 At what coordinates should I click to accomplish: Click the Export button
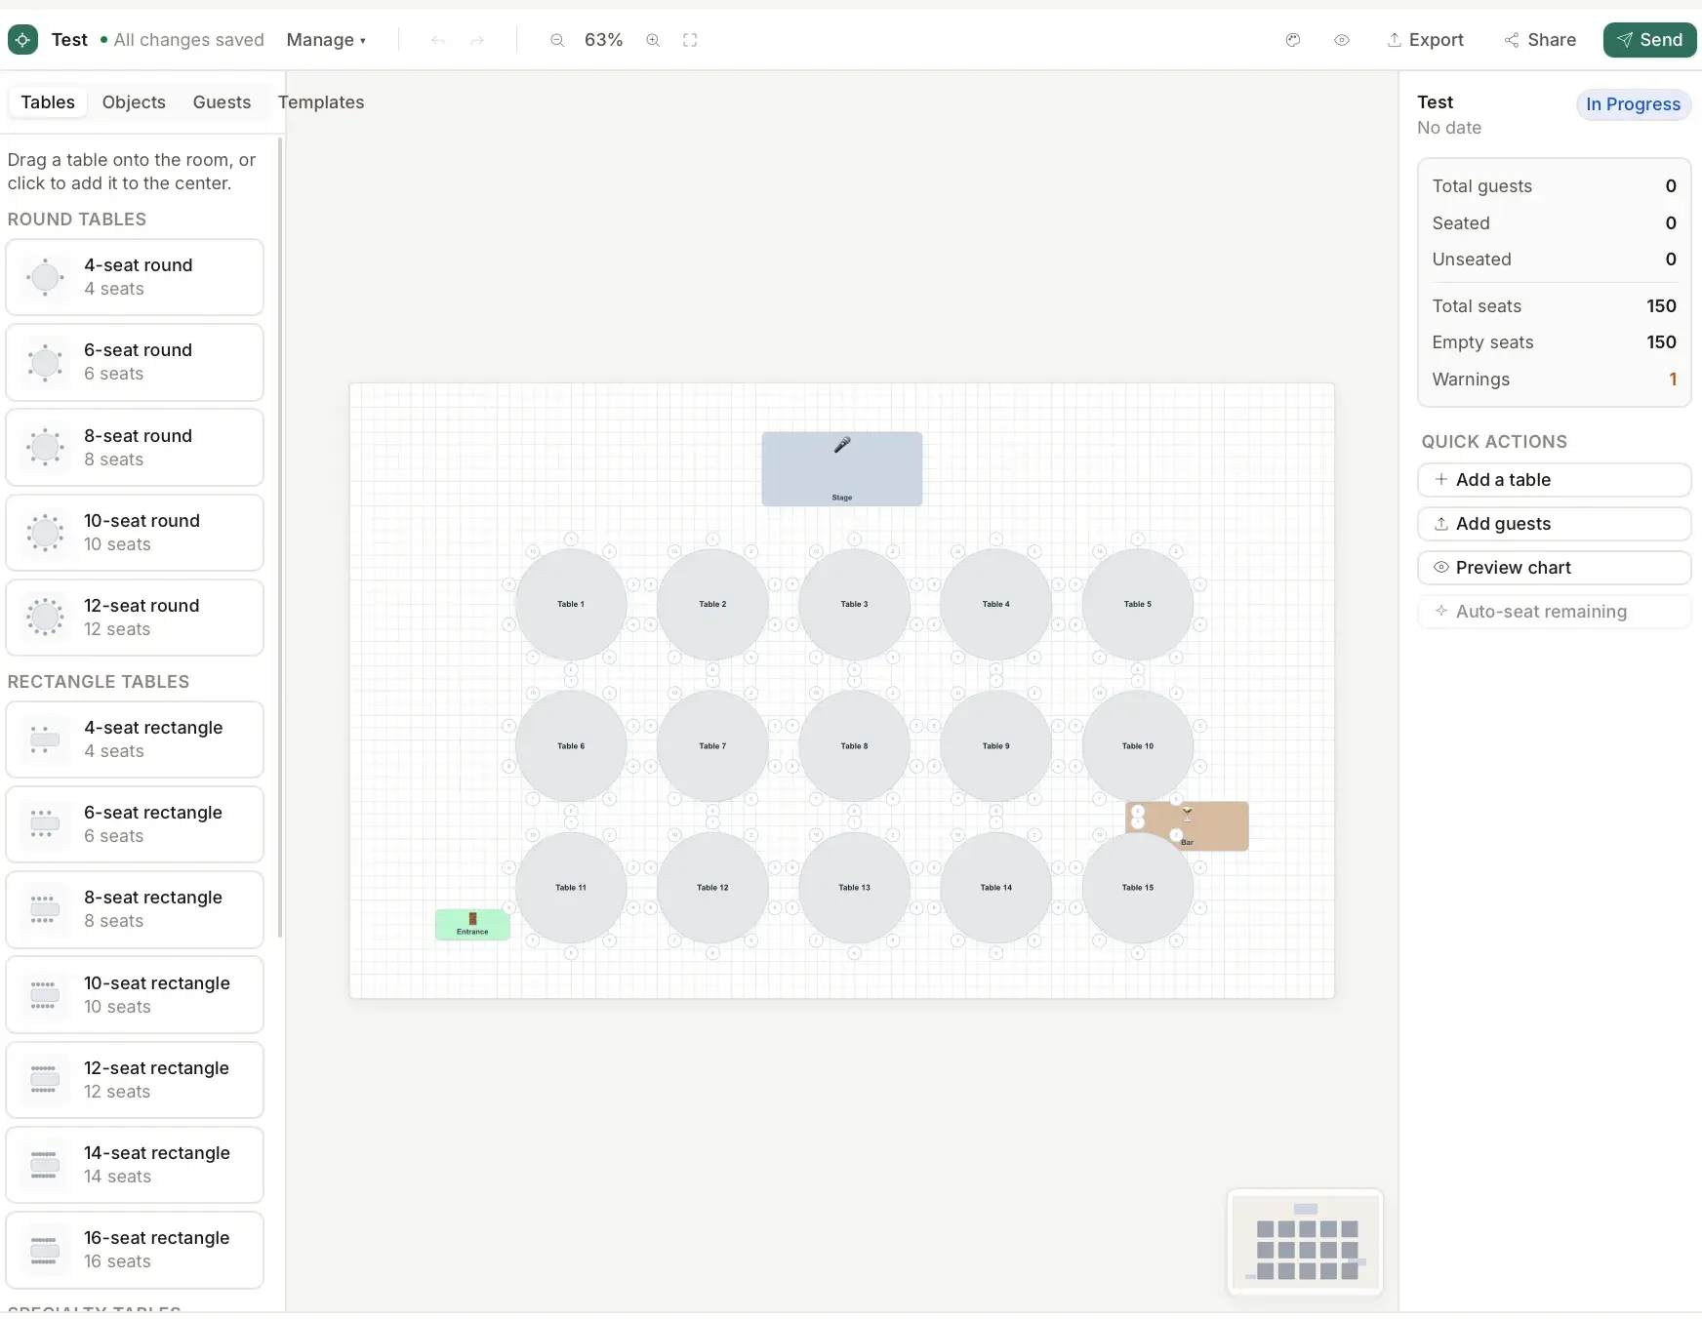(1425, 40)
